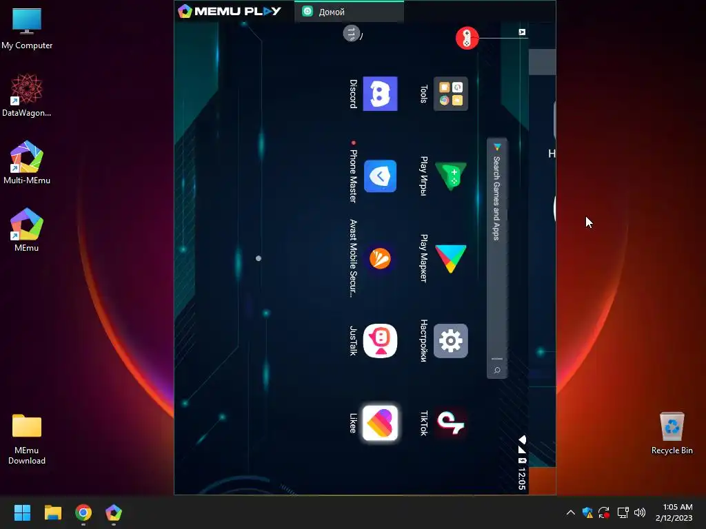Launch Phone Master app

(x=380, y=176)
